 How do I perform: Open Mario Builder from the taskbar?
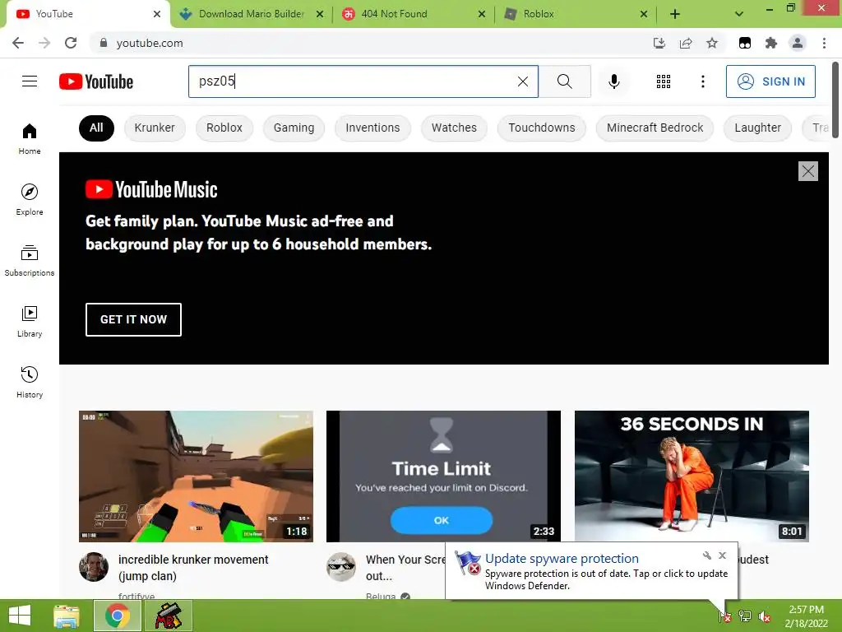(x=169, y=616)
